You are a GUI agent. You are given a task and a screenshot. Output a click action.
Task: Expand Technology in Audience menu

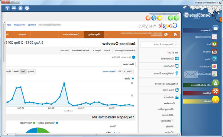point(168,121)
